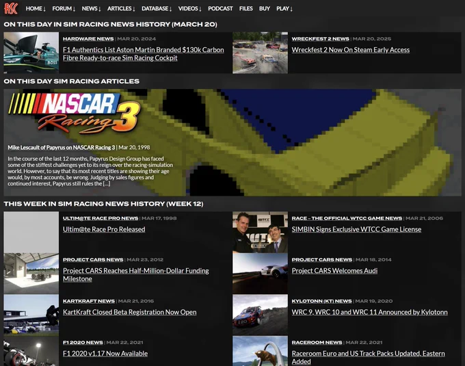Open the DATABASE dropdown
Image resolution: width=465 pixels, height=366 pixels.
pyautogui.click(x=157, y=9)
